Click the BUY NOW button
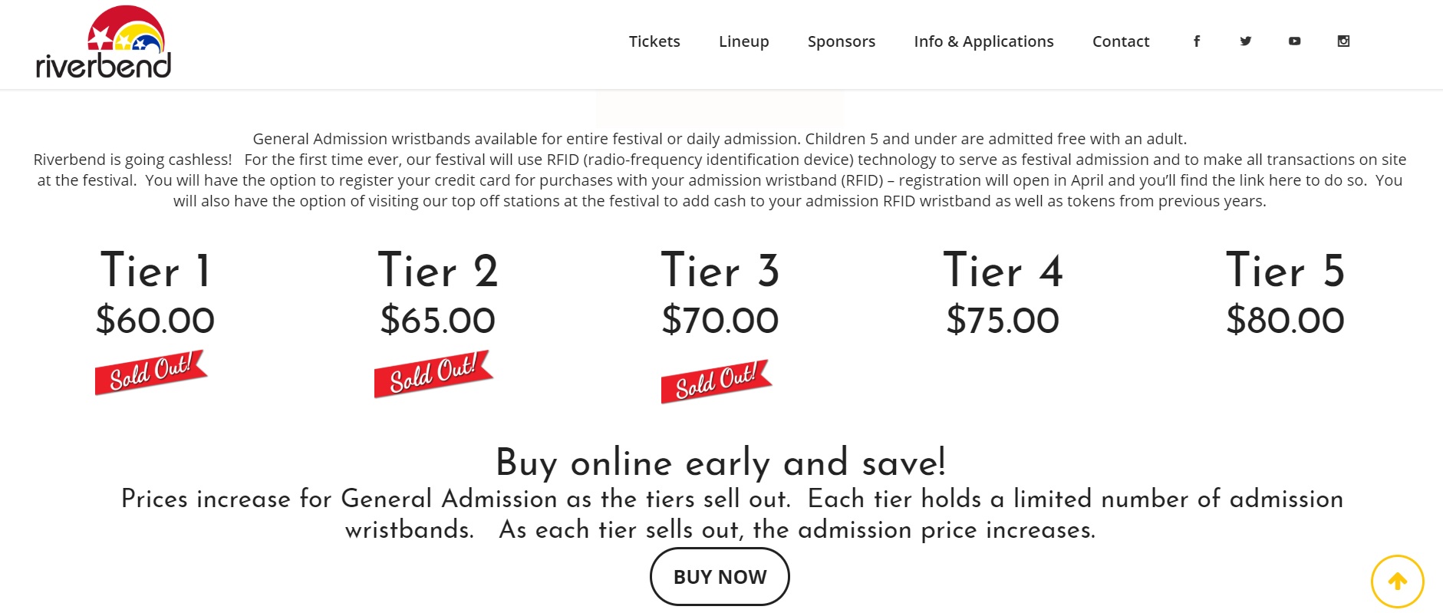Screen dimensions: 1443x613 pos(720,577)
